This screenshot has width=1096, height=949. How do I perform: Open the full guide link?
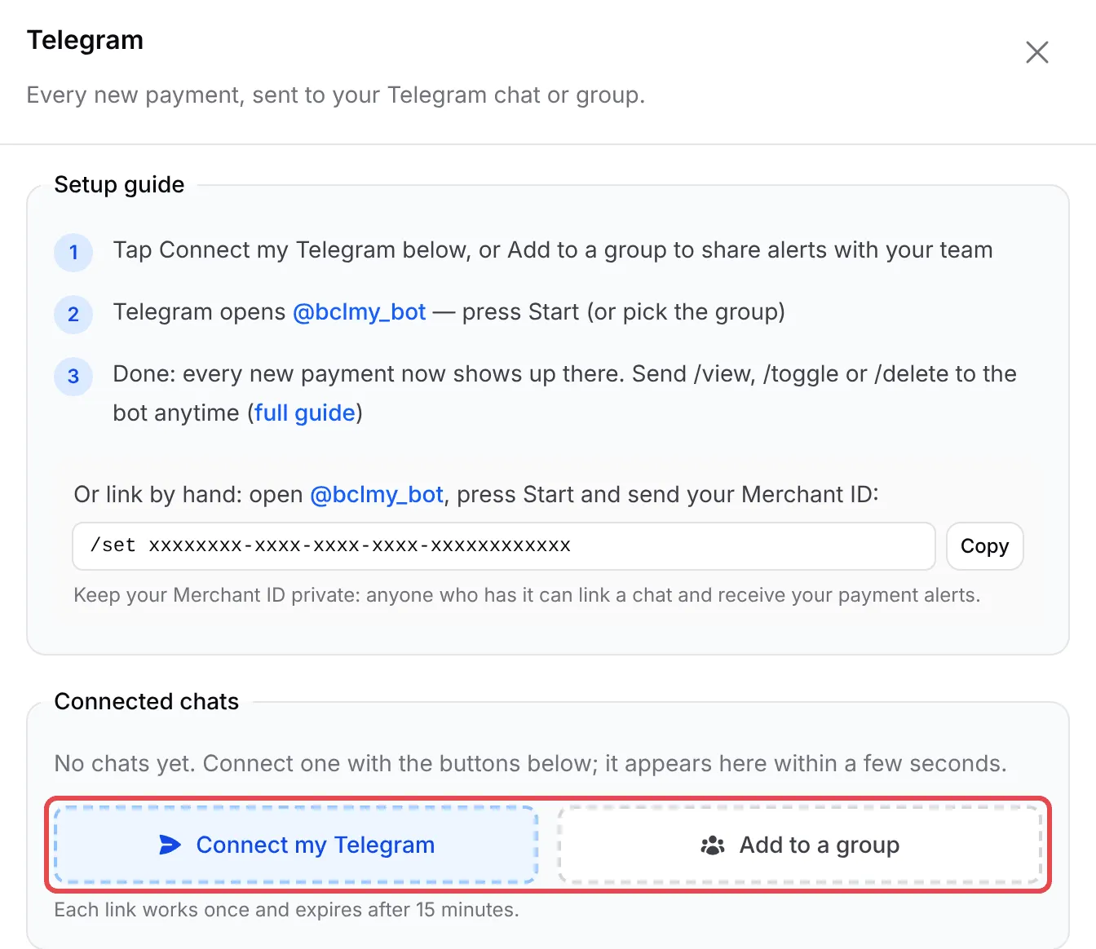tap(305, 413)
